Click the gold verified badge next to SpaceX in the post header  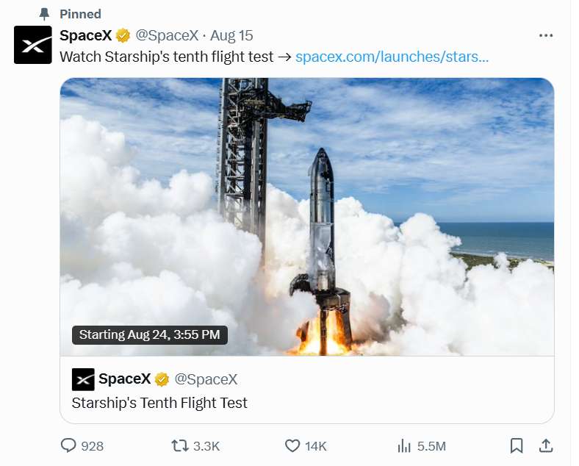(123, 35)
